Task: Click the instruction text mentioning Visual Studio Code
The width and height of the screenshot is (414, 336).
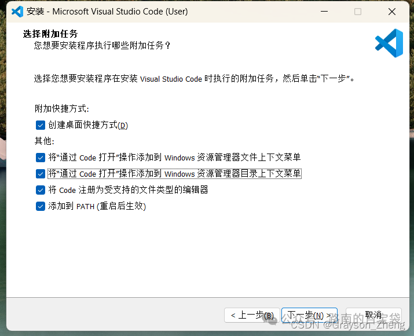Action: click(x=195, y=78)
